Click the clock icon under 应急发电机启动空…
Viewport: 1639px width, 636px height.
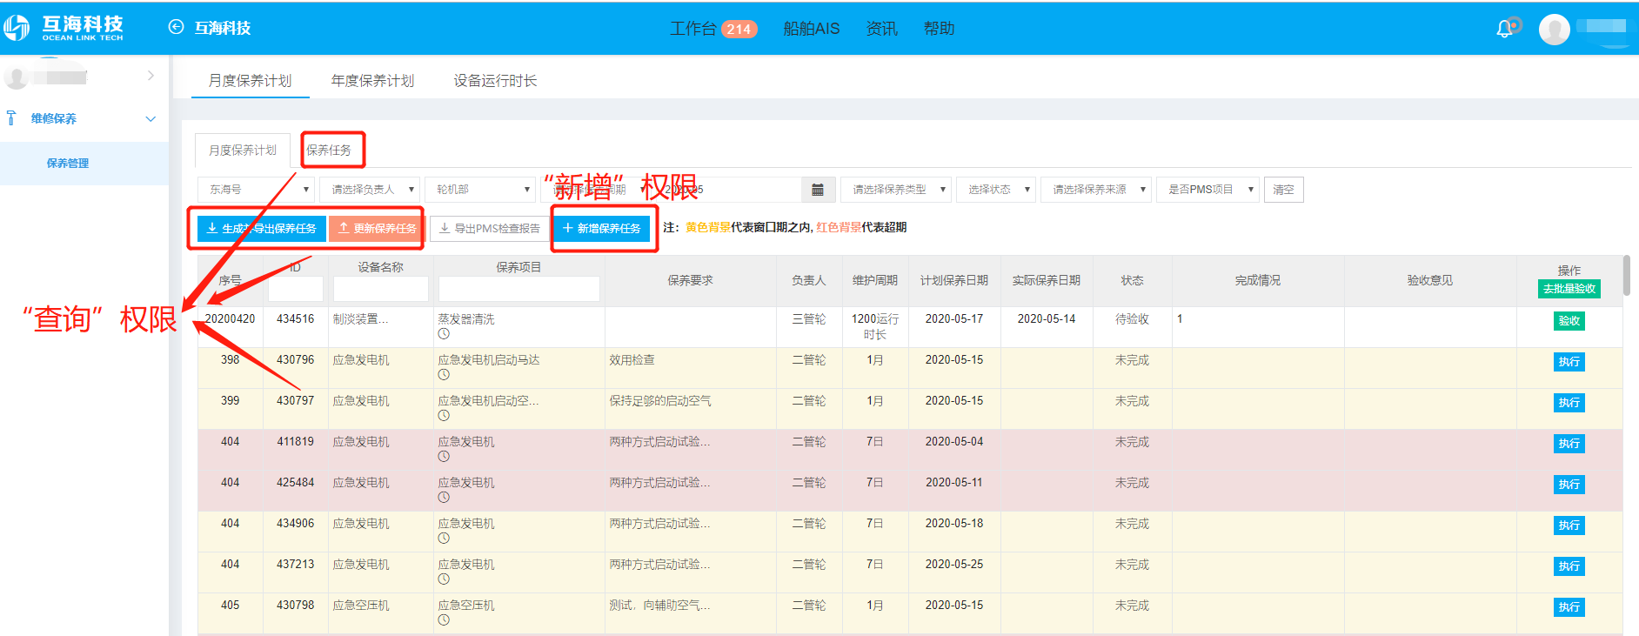click(x=444, y=416)
